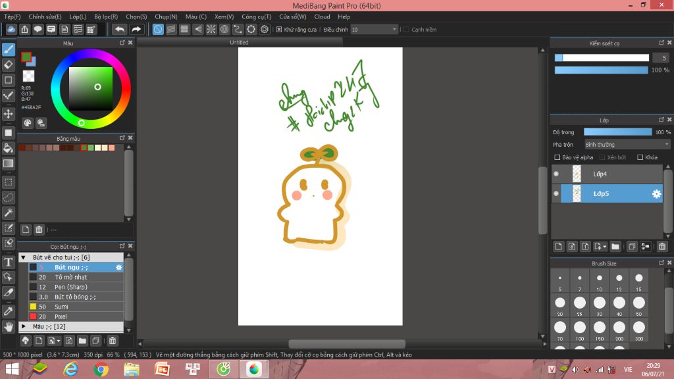Open Pha trộn blend mode dropdown
The width and height of the screenshot is (674, 379).
(x=627, y=145)
